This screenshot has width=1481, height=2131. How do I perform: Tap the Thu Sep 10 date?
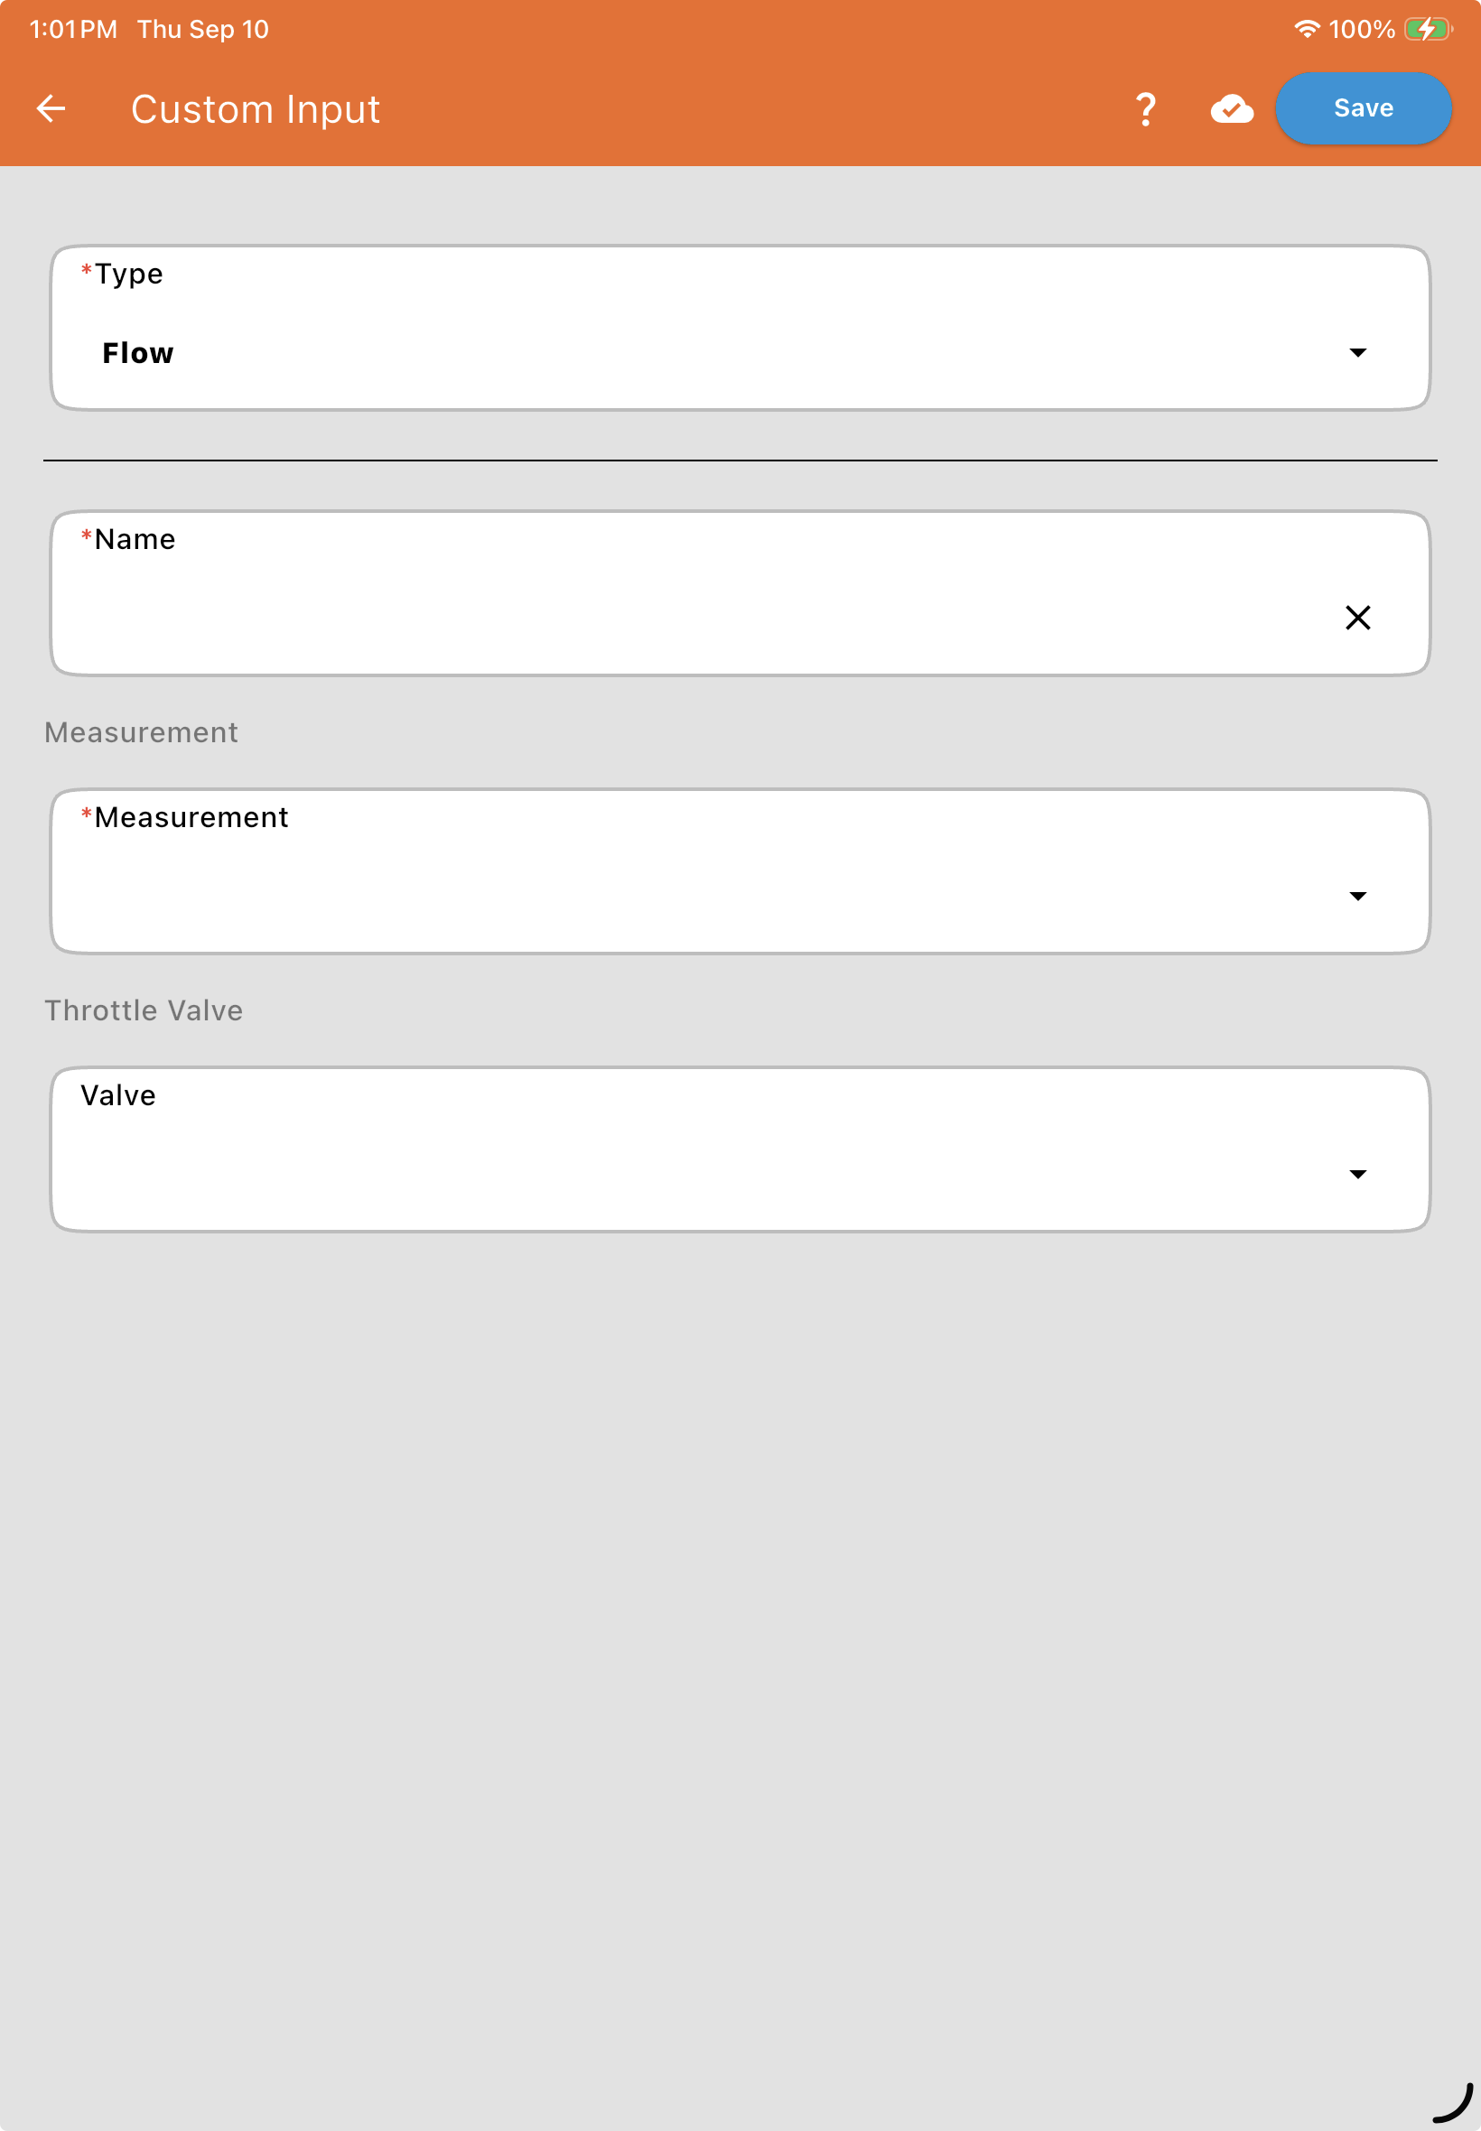(203, 30)
